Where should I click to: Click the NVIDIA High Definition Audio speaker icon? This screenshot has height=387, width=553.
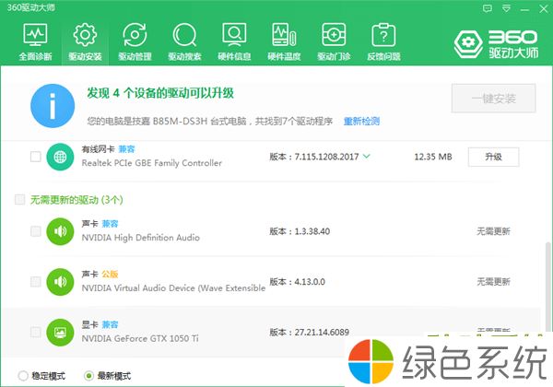[x=60, y=231]
